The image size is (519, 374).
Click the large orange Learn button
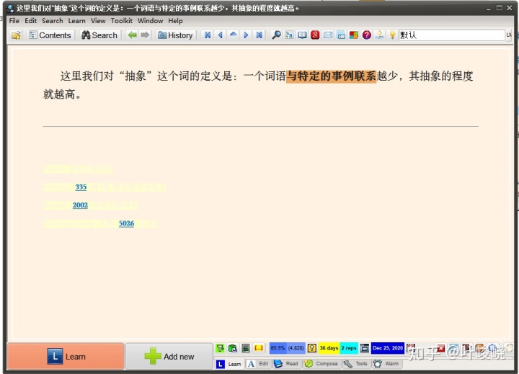tap(66, 356)
